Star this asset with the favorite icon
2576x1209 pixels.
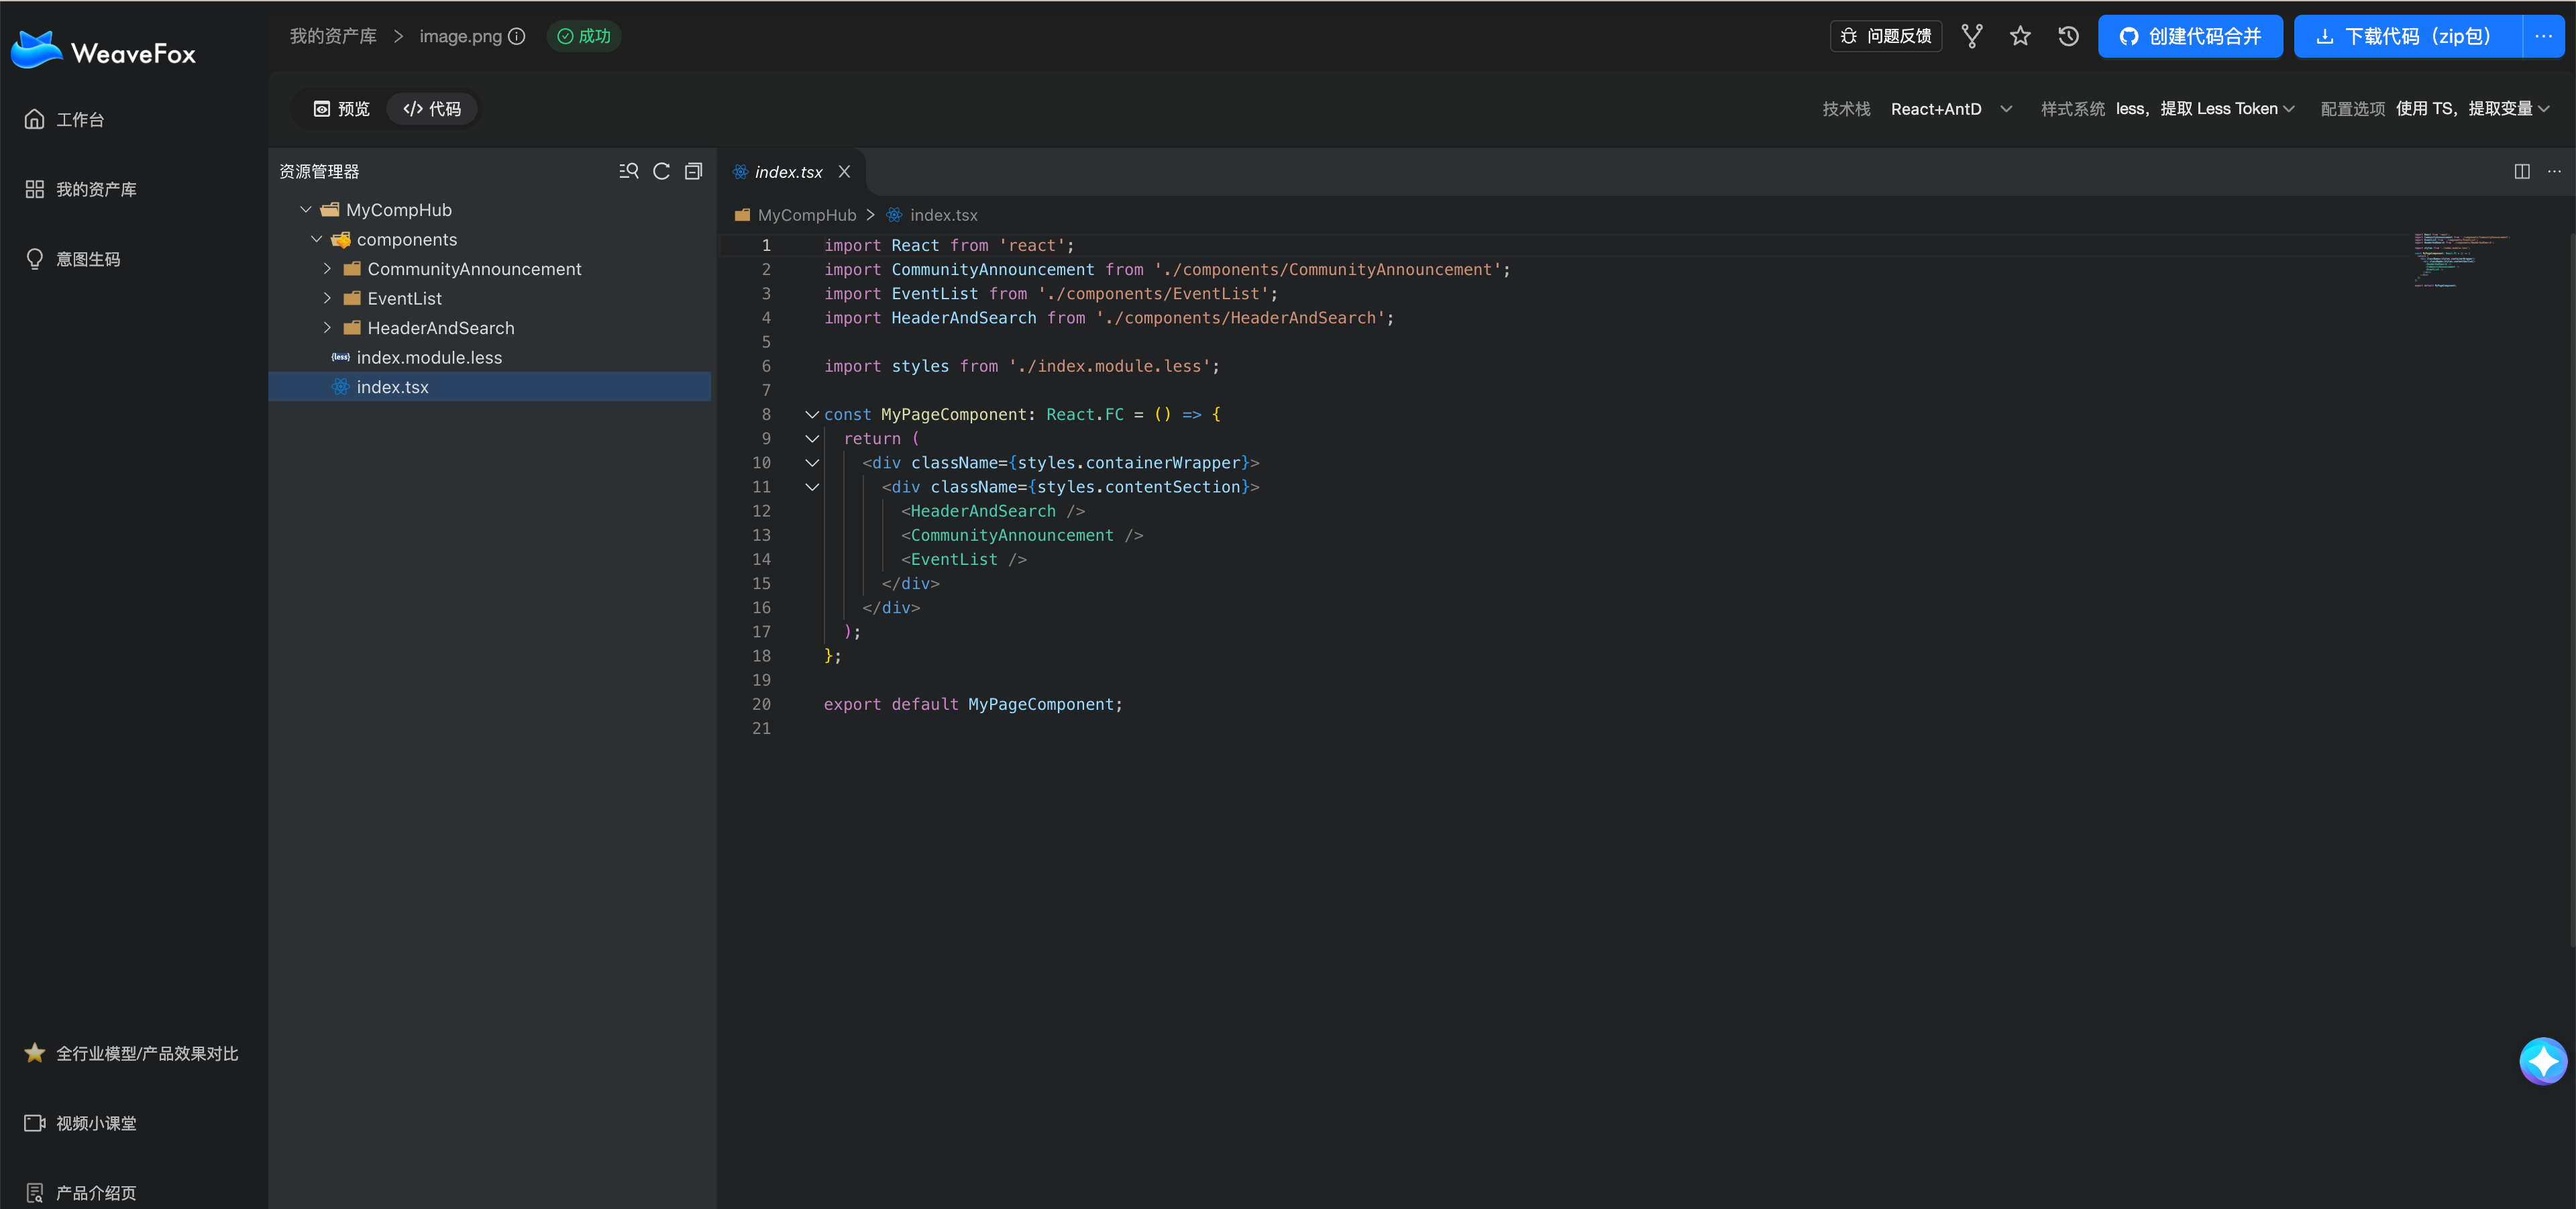tap(2020, 36)
